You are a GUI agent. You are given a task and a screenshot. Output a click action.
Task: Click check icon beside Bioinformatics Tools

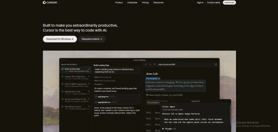62,91
